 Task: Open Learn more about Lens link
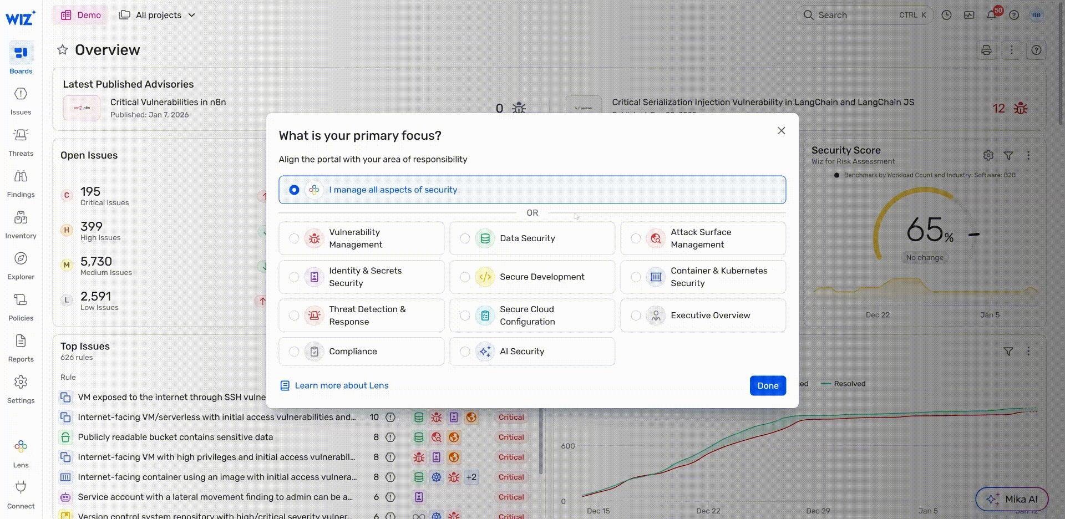click(x=334, y=385)
